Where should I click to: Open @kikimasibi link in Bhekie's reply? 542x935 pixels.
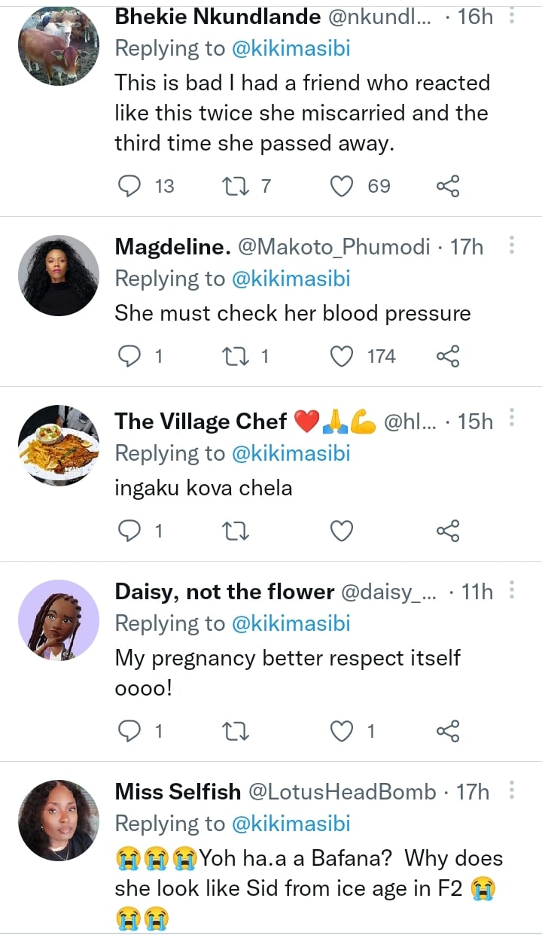coord(291,48)
